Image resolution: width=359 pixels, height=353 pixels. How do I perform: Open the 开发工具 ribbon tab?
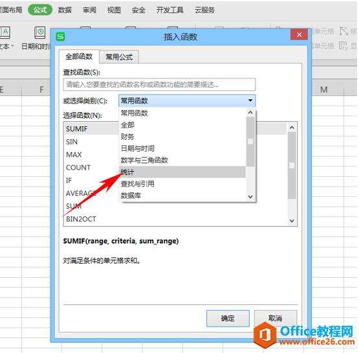coord(169,10)
